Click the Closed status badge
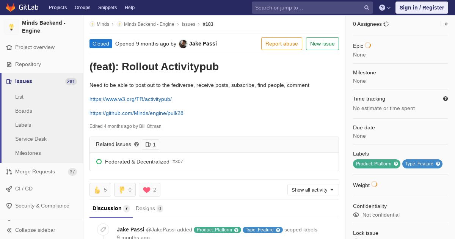Viewport: 455px width, 239px height. pos(101,44)
